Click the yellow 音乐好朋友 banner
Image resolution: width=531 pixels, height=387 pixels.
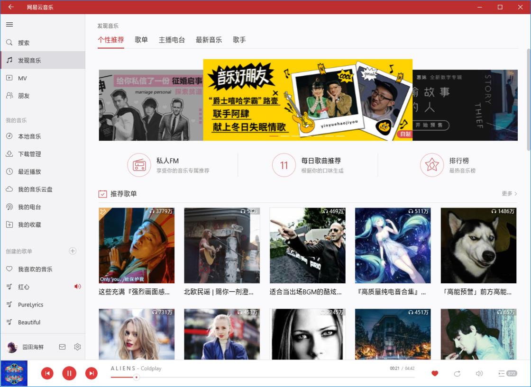pos(308,100)
